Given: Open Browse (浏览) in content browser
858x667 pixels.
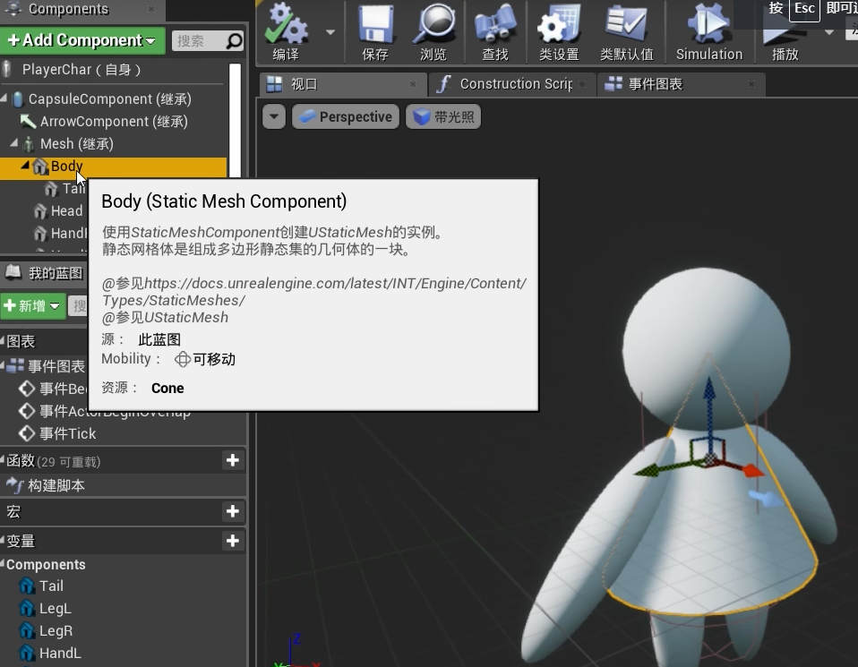Looking at the screenshot, I should (433, 27).
